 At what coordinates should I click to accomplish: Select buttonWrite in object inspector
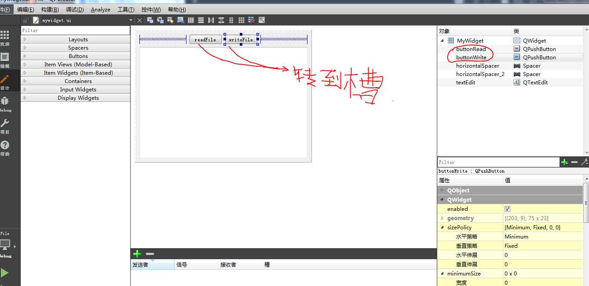tap(471, 57)
